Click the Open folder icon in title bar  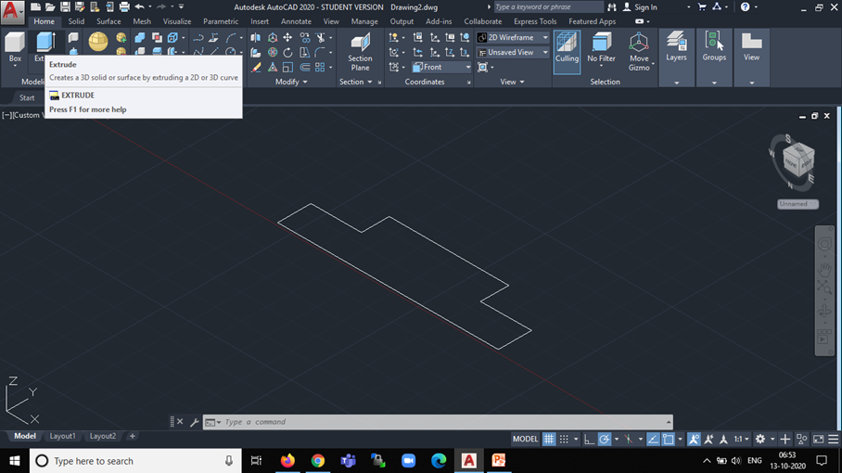point(50,7)
